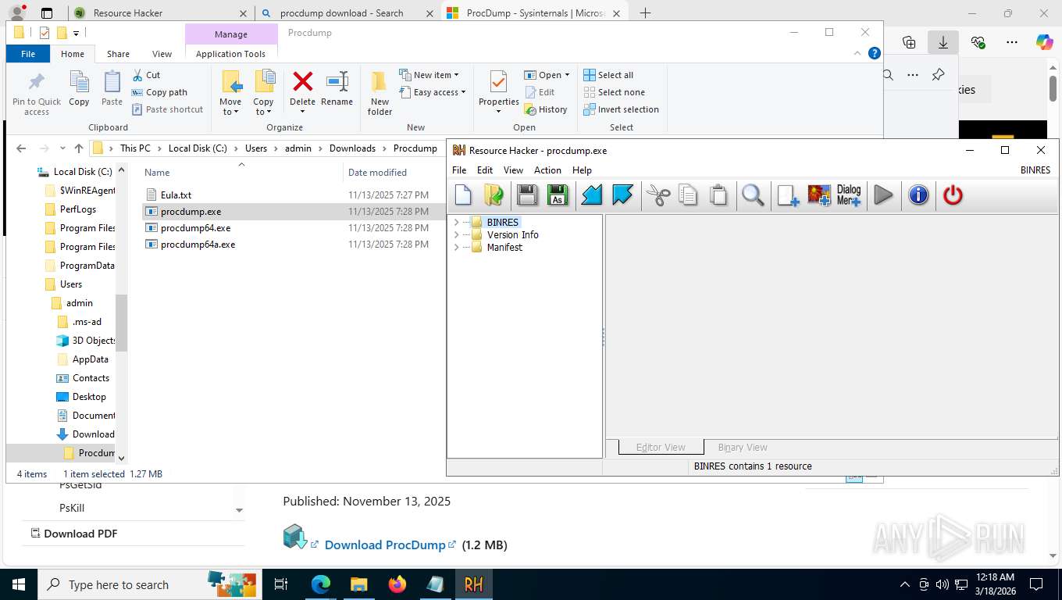Open the Dialog Menu editor icon
The width and height of the screenshot is (1062, 600).
pos(849,195)
